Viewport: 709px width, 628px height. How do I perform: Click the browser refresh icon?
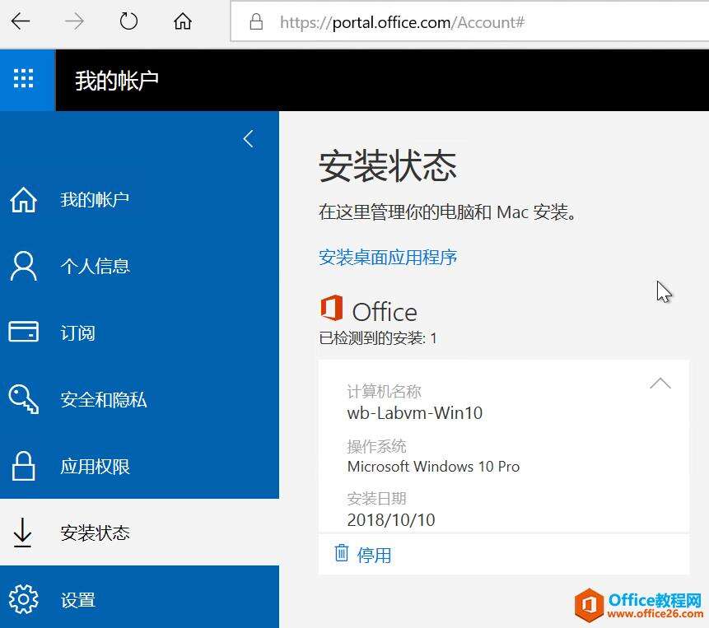point(128,21)
